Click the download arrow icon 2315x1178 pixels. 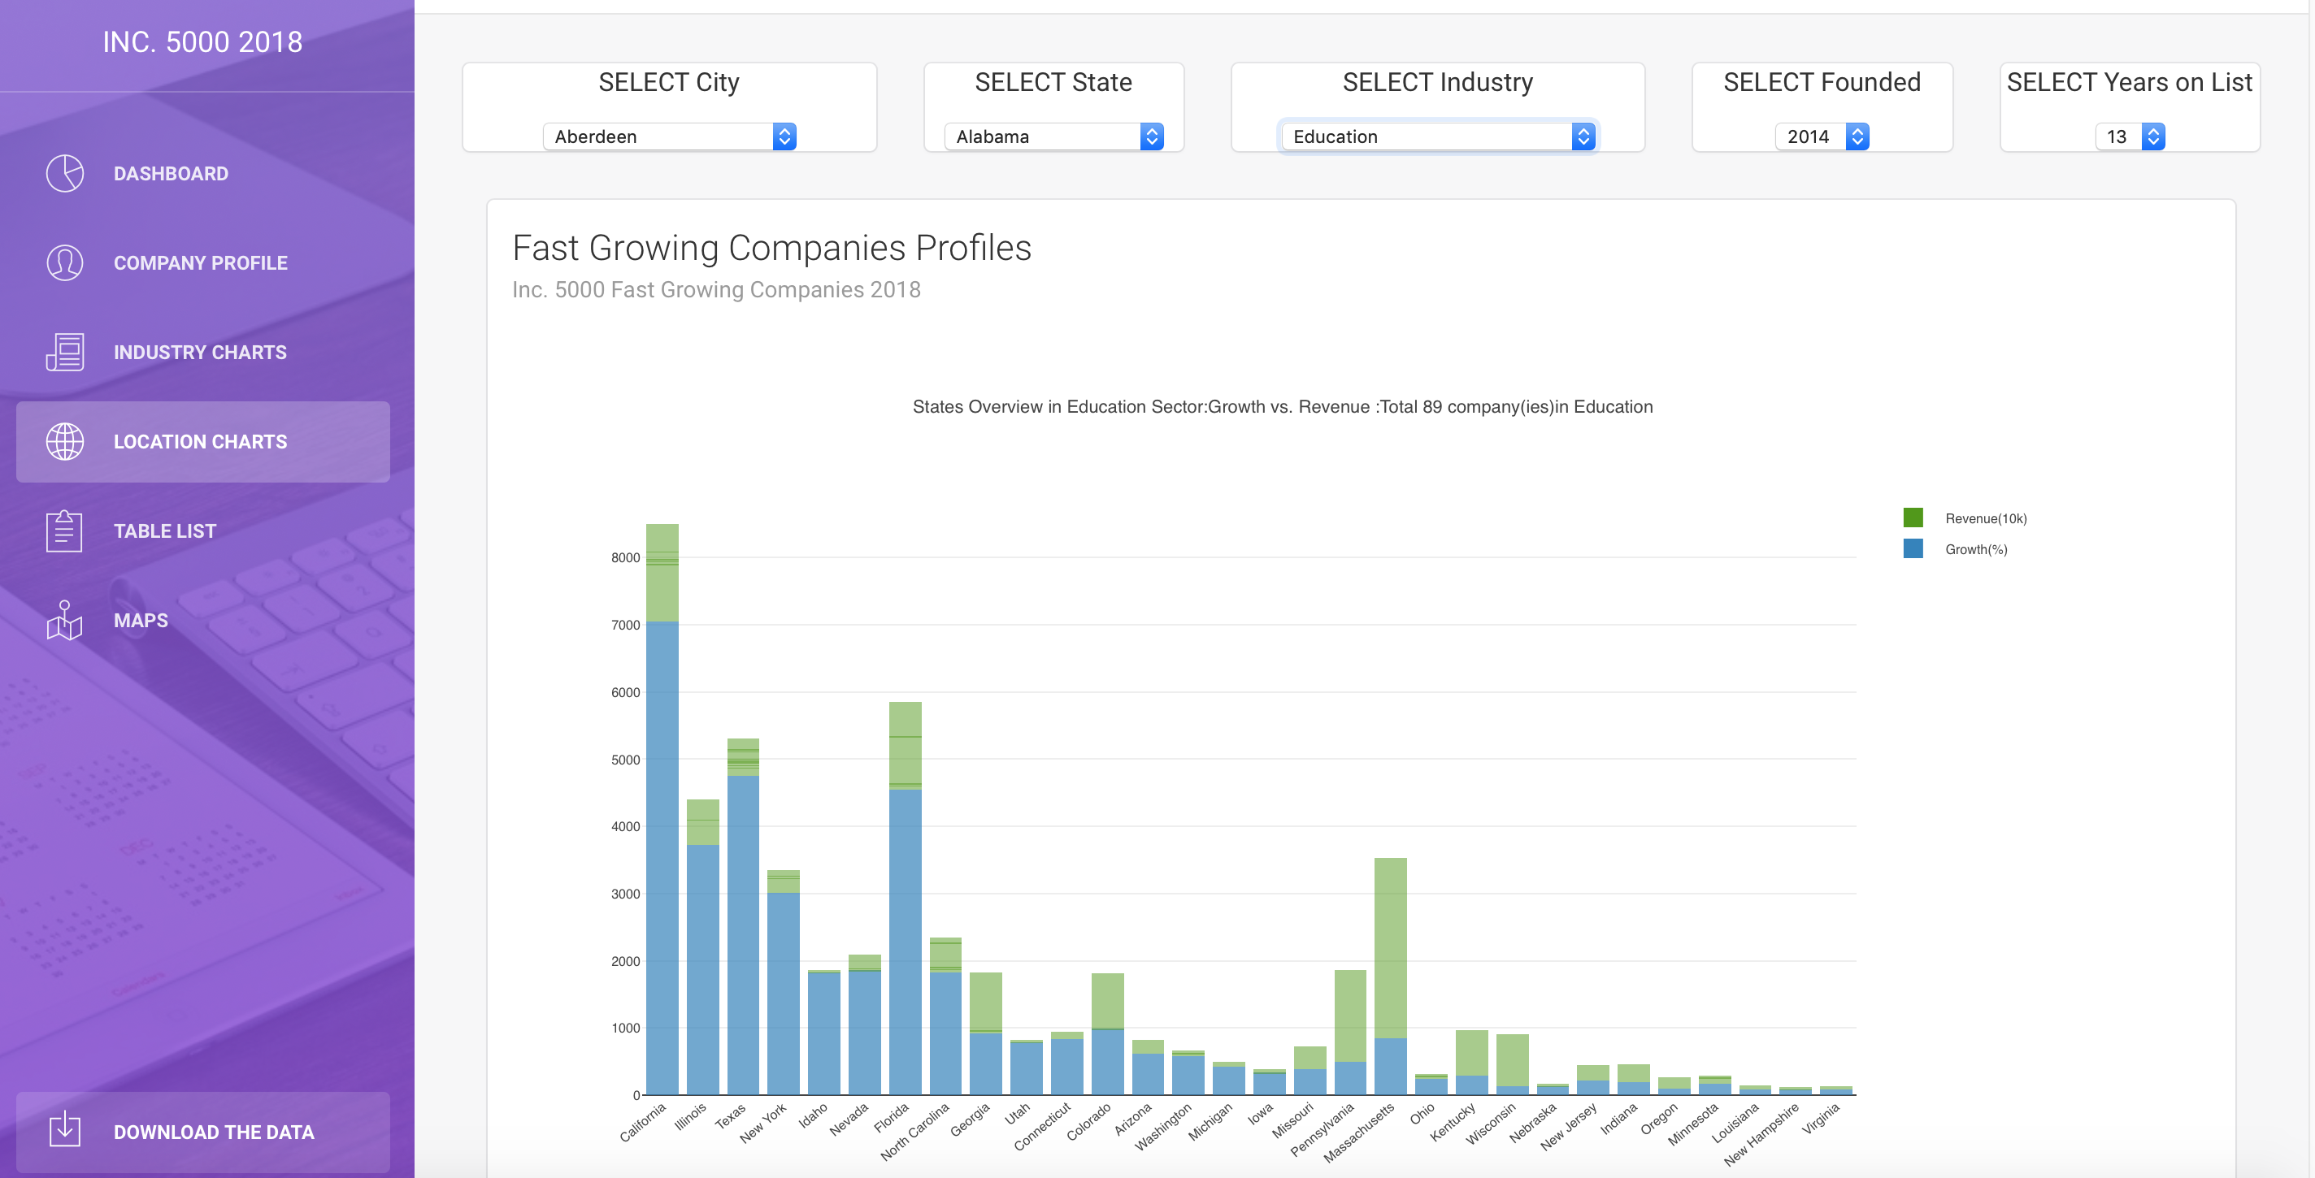(x=65, y=1129)
